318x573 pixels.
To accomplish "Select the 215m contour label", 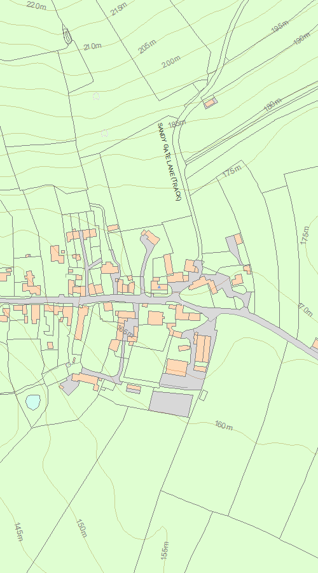I will (x=119, y=9).
